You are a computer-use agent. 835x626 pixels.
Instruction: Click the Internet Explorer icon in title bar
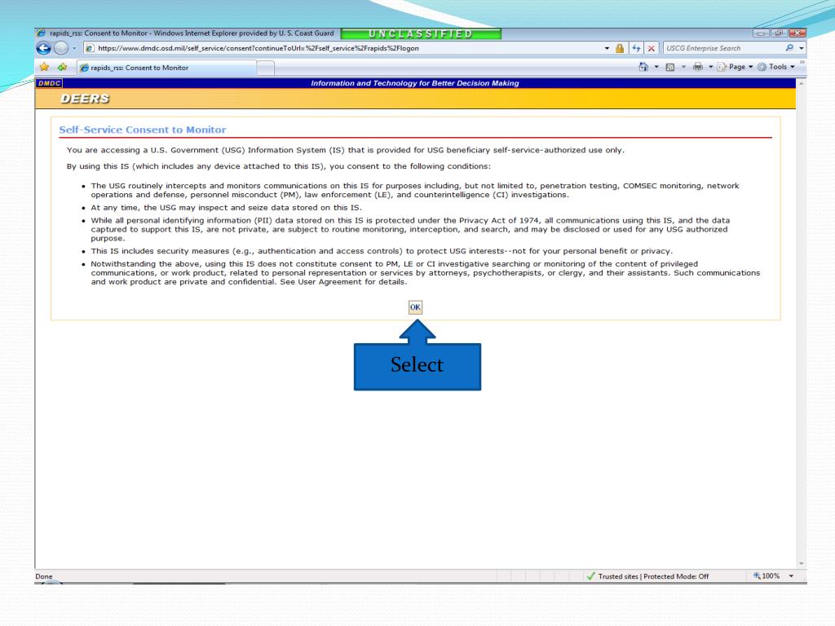coord(41,33)
